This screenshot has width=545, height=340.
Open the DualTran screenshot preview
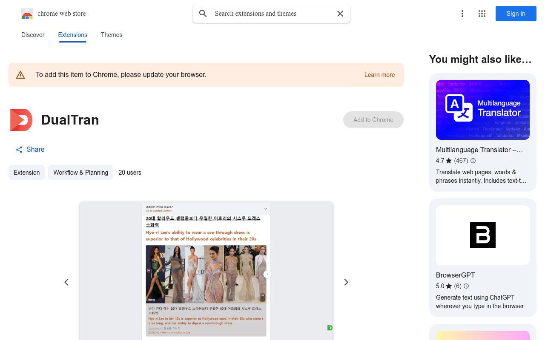coord(206,271)
